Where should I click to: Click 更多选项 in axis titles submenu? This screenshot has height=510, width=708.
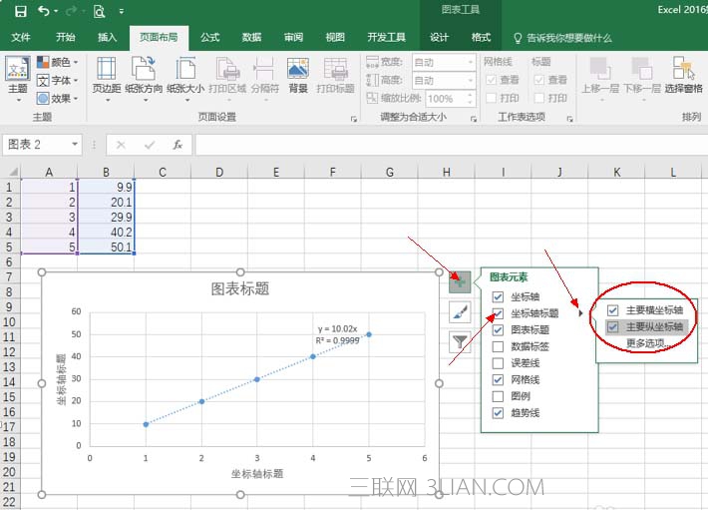[x=645, y=342]
